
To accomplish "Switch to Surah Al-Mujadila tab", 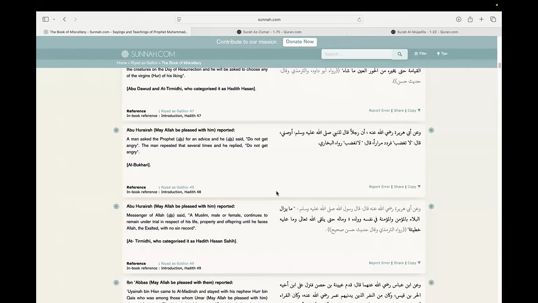I will pyautogui.click(x=424, y=32).
